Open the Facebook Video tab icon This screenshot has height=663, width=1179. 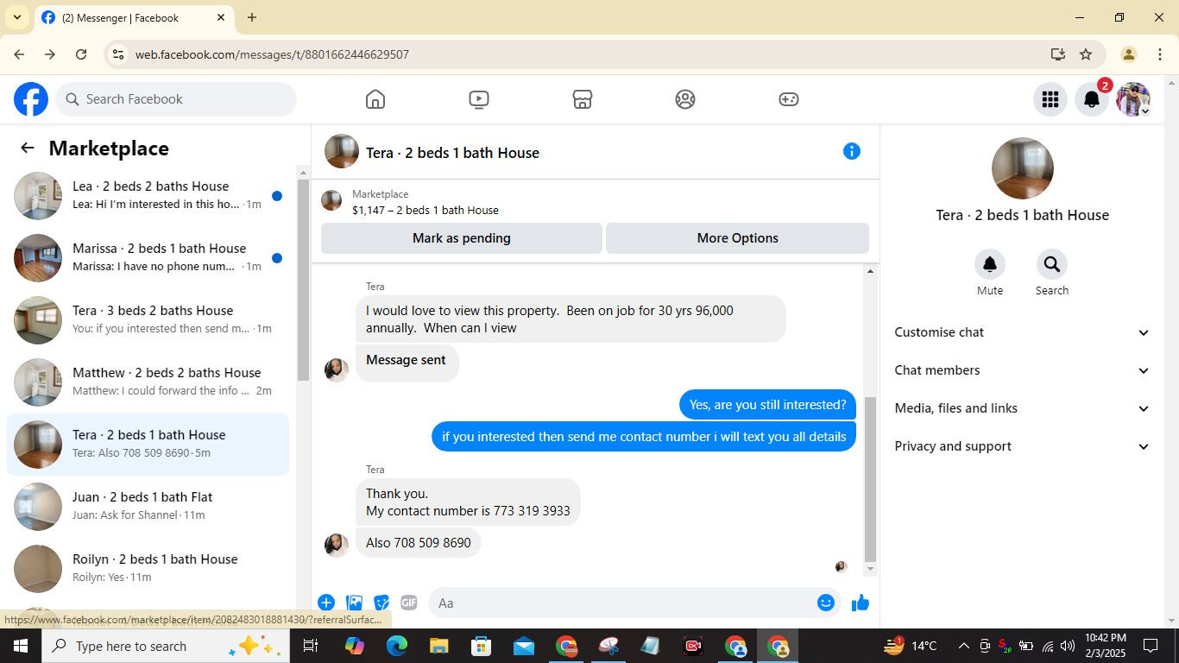pos(478,99)
